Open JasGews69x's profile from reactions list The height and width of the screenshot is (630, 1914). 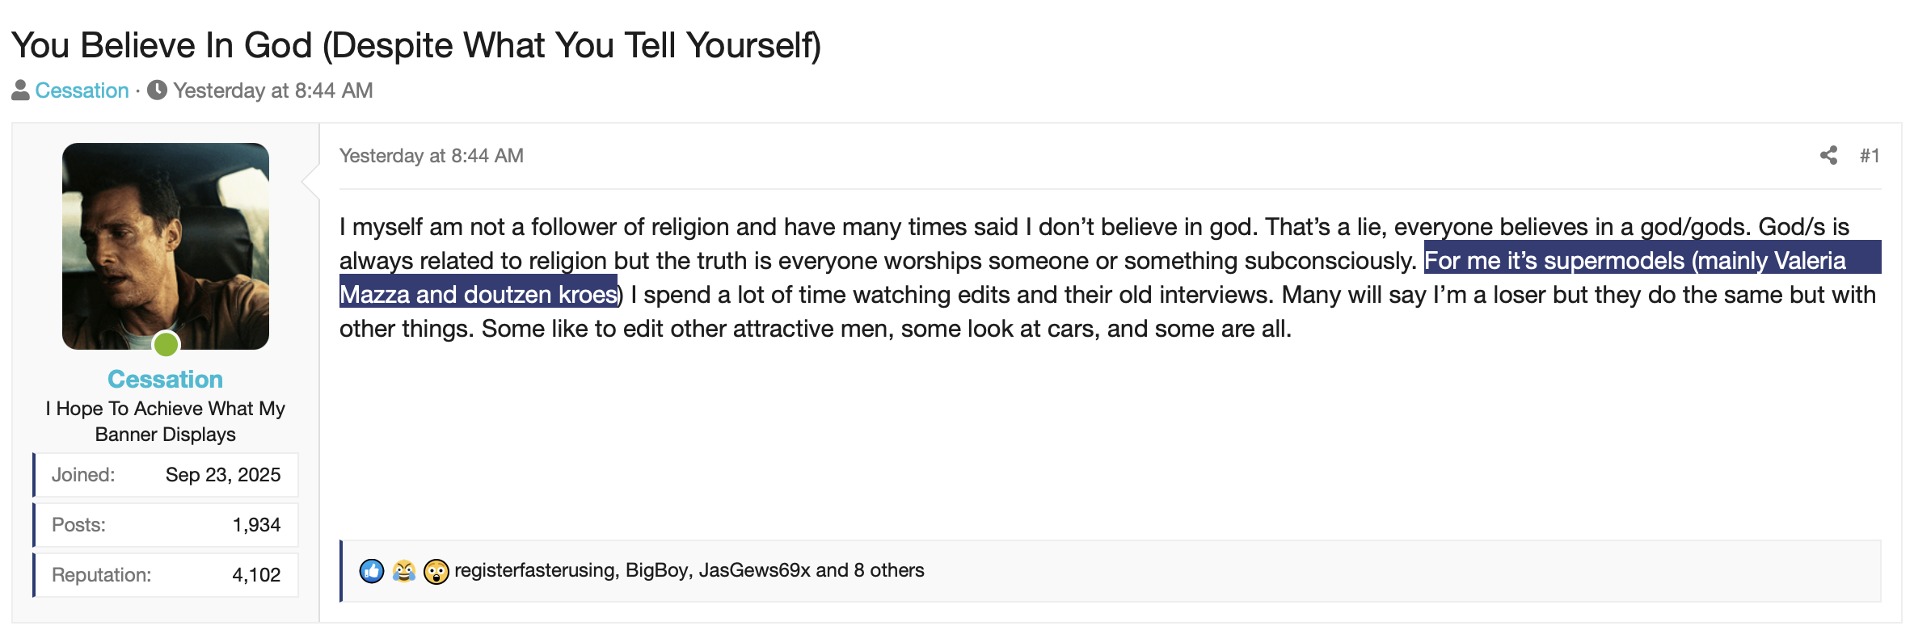754,570
